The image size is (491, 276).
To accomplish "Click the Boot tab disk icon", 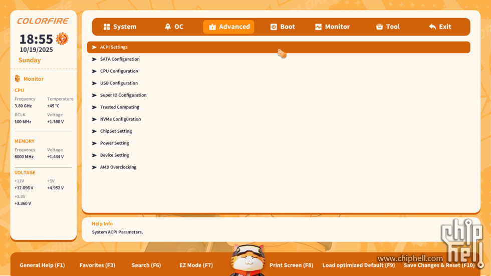I will [274, 27].
